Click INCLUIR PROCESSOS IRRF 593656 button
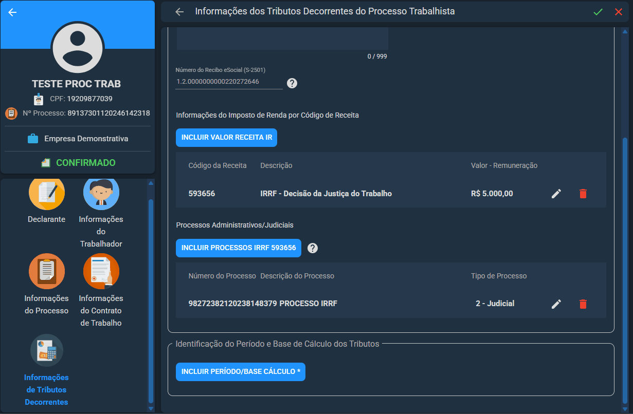Screen dimensions: 633x414 pyautogui.click(x=239, y=248)
